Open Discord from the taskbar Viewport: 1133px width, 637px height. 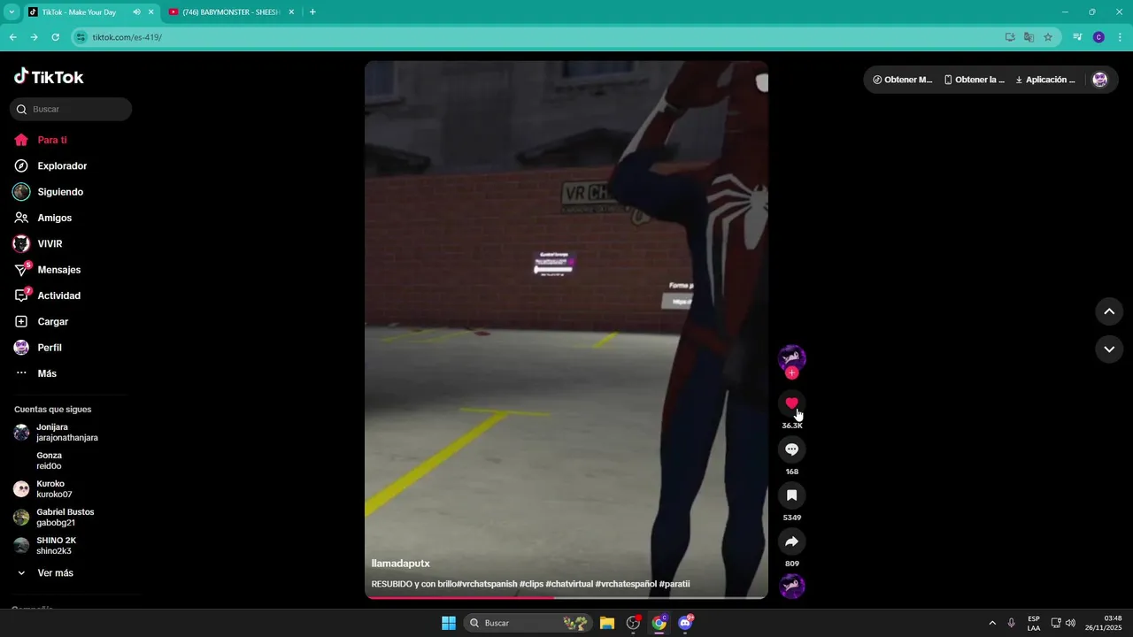[x=685, y=623]
